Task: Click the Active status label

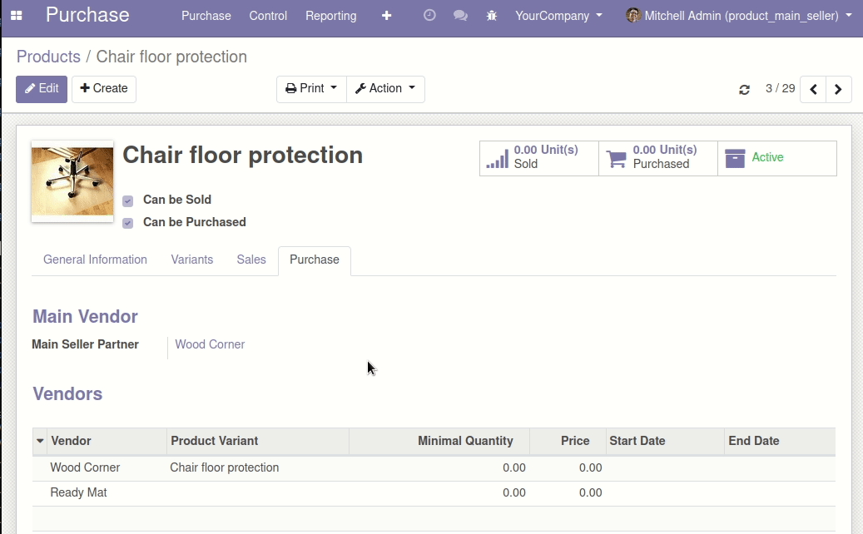Action: pos(767,157)
